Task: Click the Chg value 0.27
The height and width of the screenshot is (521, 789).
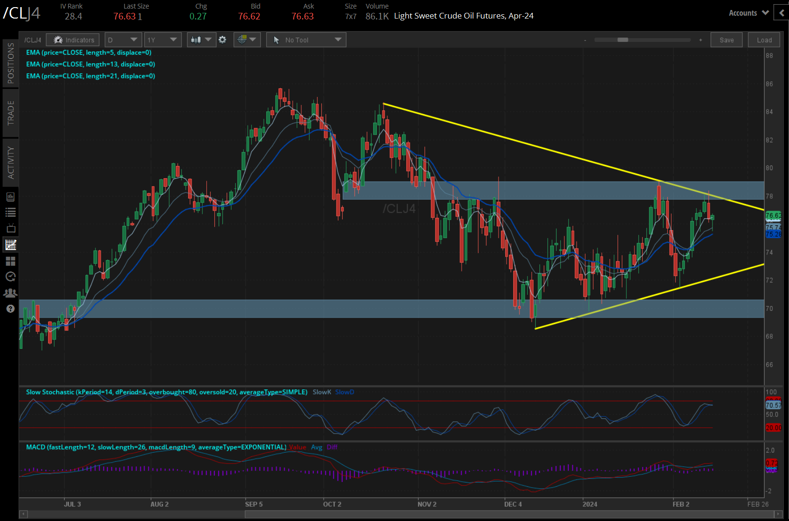Action: (x=198, y=16)
